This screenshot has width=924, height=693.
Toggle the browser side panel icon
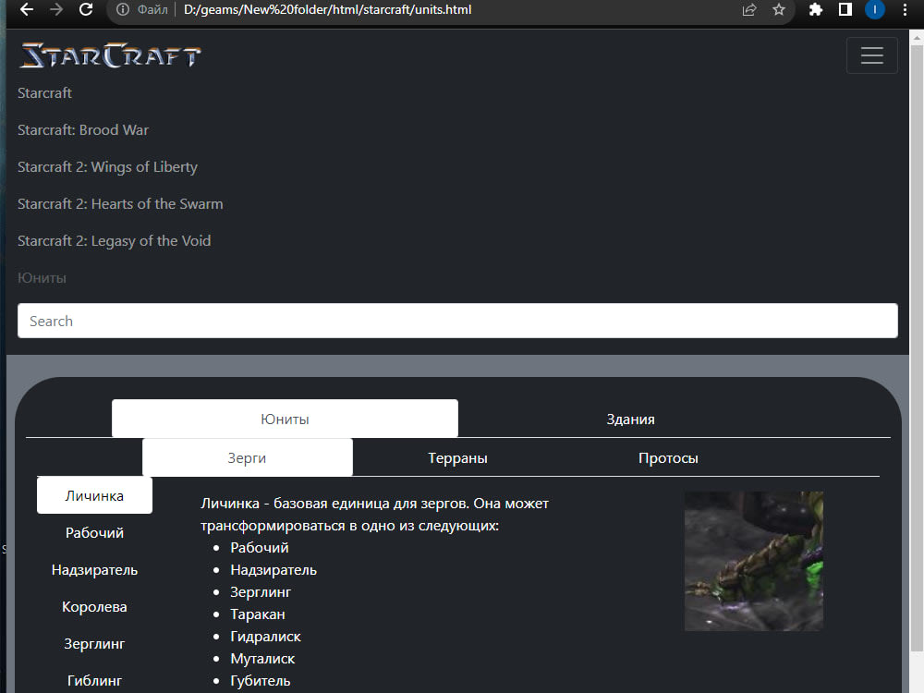point(845,9)
